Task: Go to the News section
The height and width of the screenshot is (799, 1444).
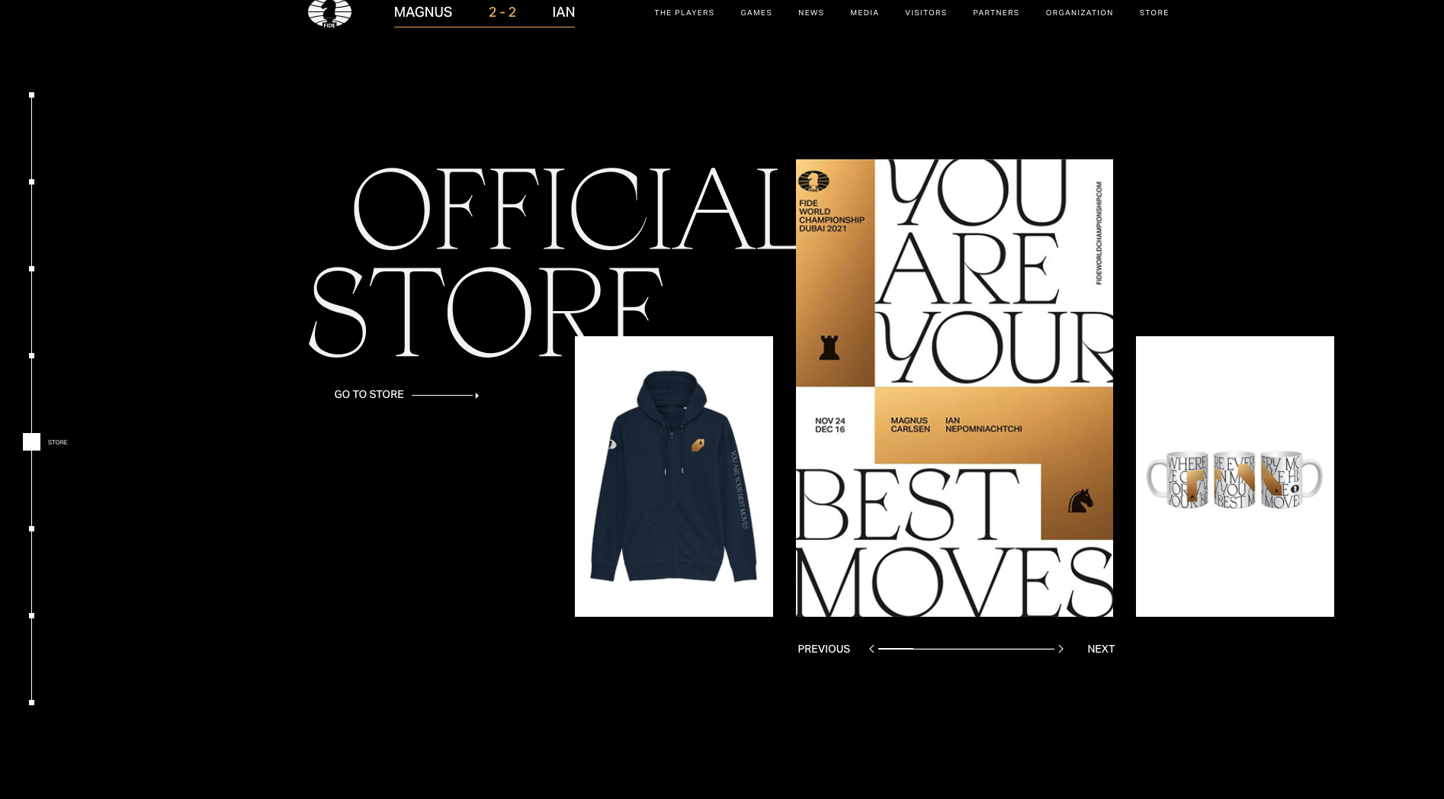Action: pyautogui.click(x=810, y=13)
